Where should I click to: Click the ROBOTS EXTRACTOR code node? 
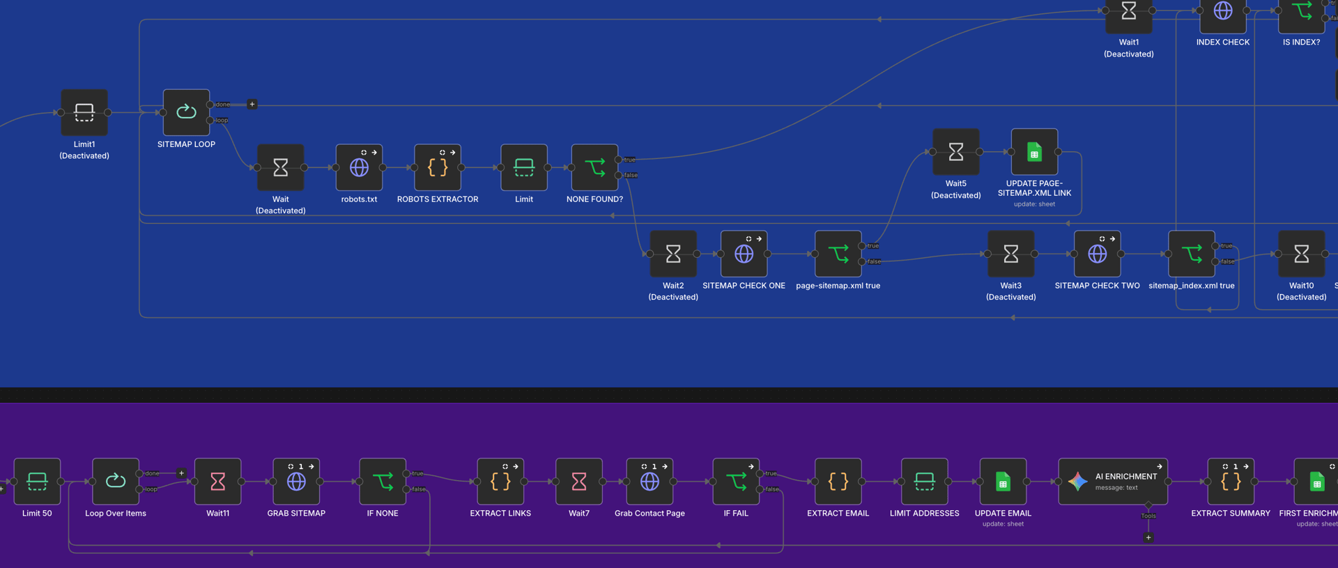coord(438,167)
